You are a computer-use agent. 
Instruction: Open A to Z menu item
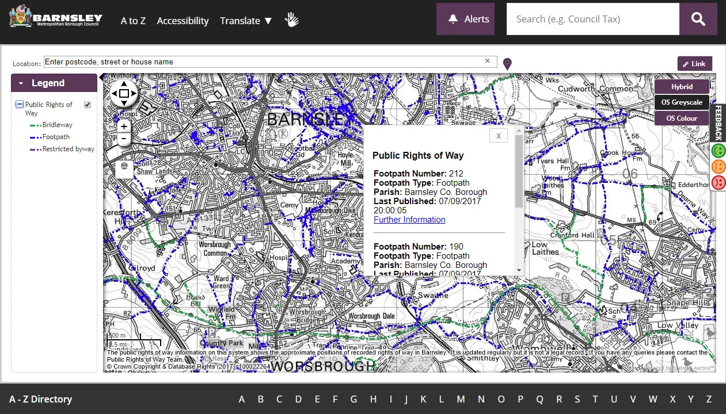point(133,21)
